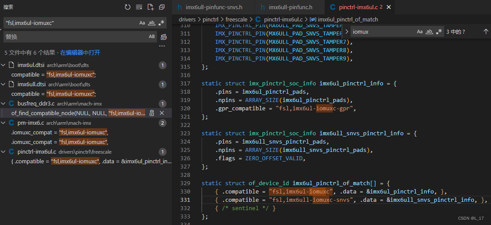Toggle Match Case in the editor find widget
This screenshot has height=225, width=491.
tap(420, 32)
